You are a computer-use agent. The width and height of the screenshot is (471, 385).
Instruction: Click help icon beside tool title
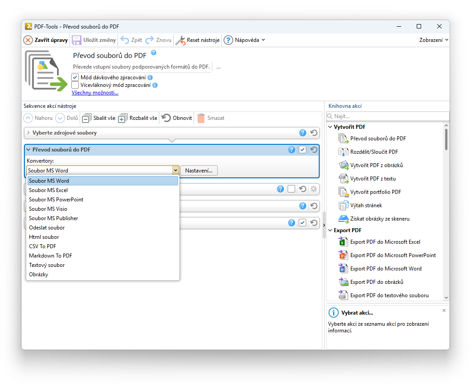[154, 53]
